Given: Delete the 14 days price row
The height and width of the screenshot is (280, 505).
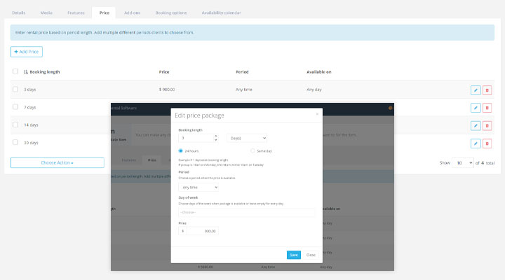Looking at the screenshot, I should click(487, 126).
